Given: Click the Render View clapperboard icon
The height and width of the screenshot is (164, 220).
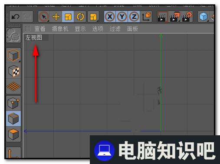Looking at the screenshot, I should coord(163,17).
